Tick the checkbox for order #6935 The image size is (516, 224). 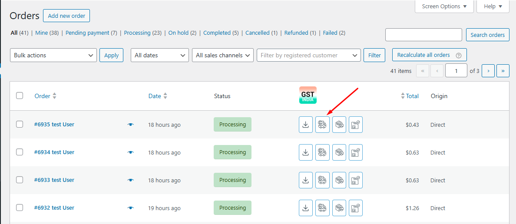point(20,124)
